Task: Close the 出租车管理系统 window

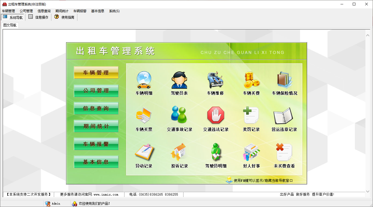Action: pyautogui.click(x=367, y=4)
